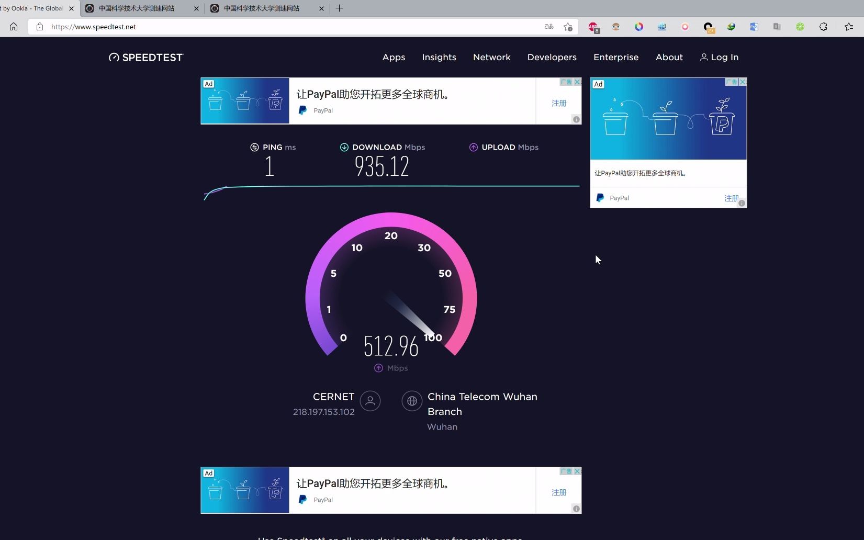The height and width of the screenshot is (540, 864).
Task: Click 注册 in the right sidebar PayPal ad
Action: point(731,198)
